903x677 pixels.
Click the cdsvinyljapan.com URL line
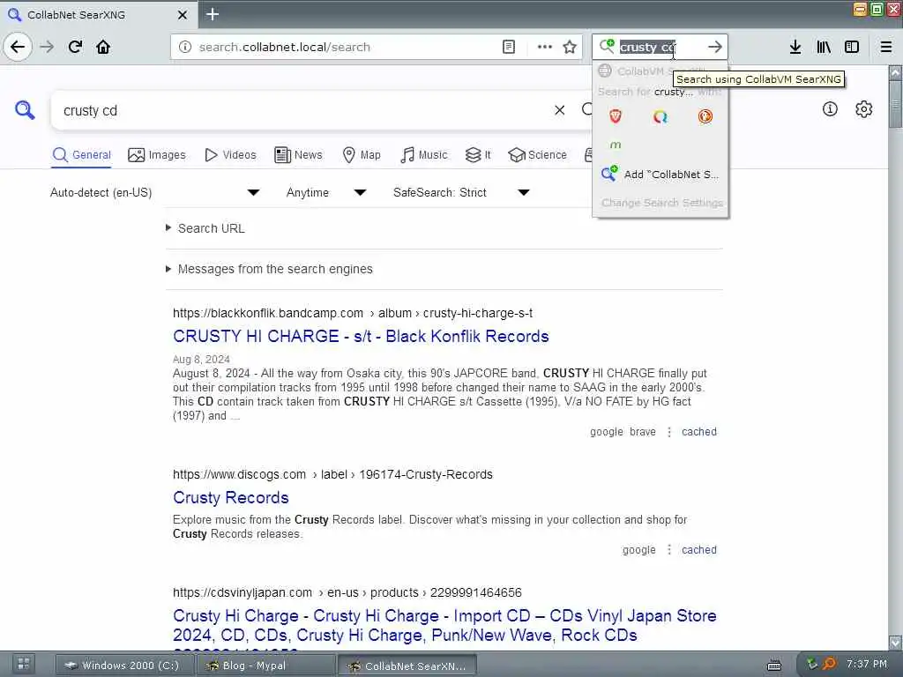[347, 592]
